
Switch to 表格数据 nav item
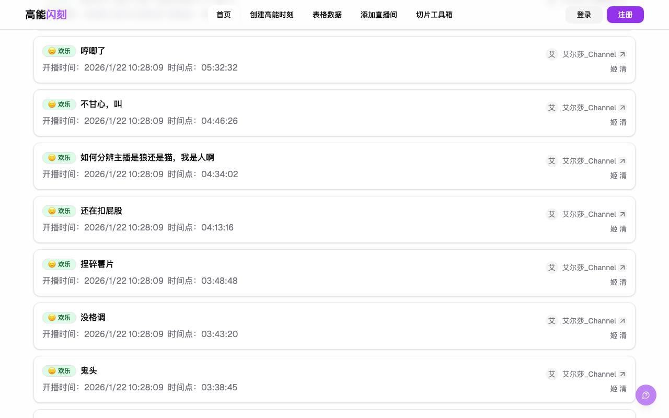327,15
